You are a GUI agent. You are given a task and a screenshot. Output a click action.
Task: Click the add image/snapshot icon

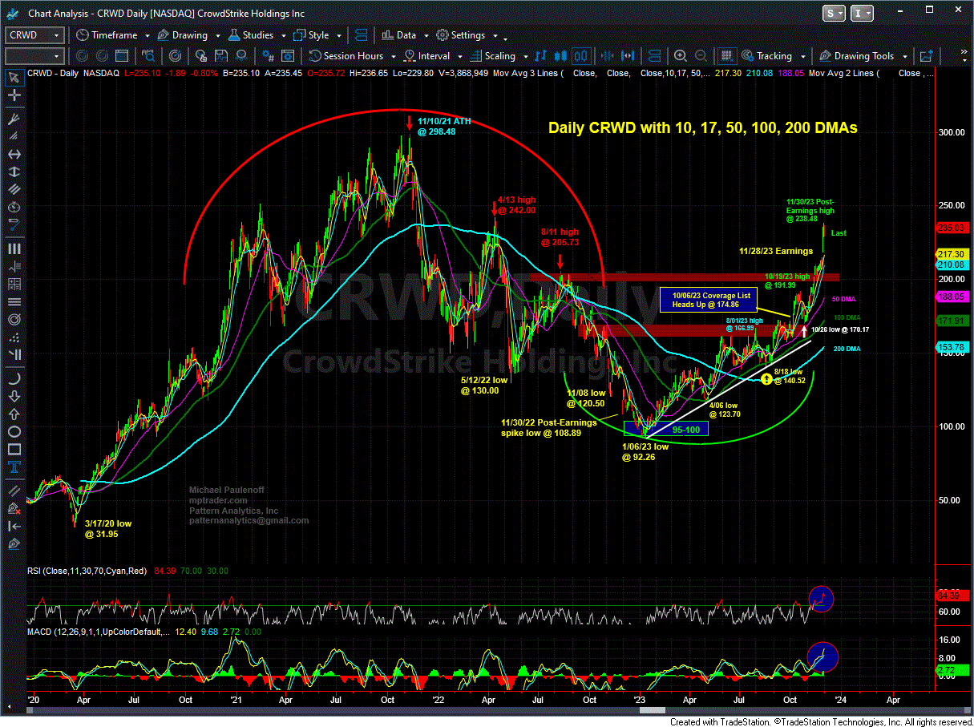pos(926,56)
